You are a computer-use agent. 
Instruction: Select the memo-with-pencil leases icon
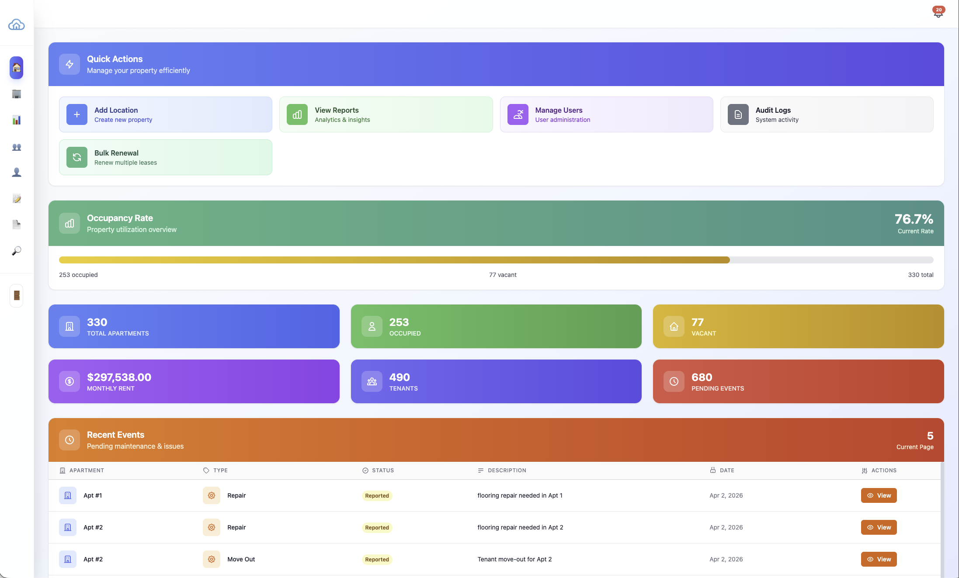click(x=16, y=198)
